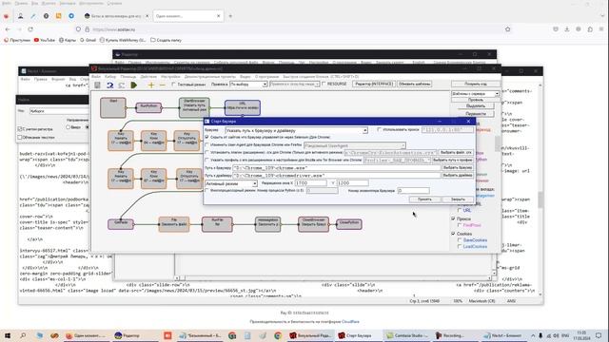
Task: Click the Apply button in dialog
Action: (424, 199)
